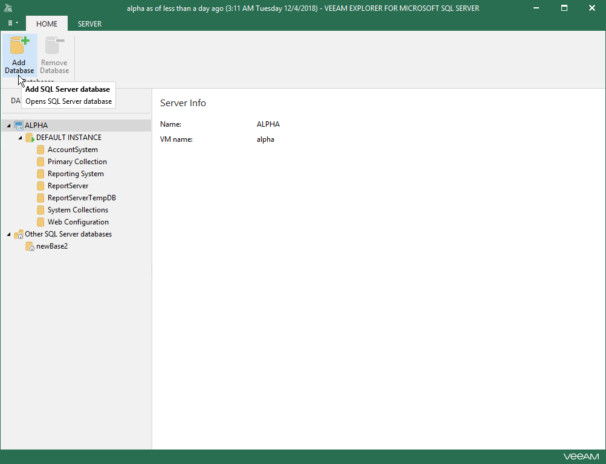Switch to the SERVER ribbon tab
The image size is (606, 464).
coord(89,24)
